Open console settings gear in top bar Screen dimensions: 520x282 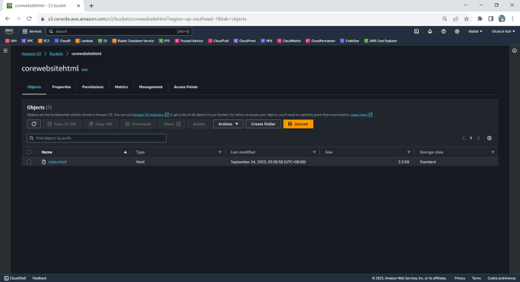pyautogui.click(x=457, y=31)
